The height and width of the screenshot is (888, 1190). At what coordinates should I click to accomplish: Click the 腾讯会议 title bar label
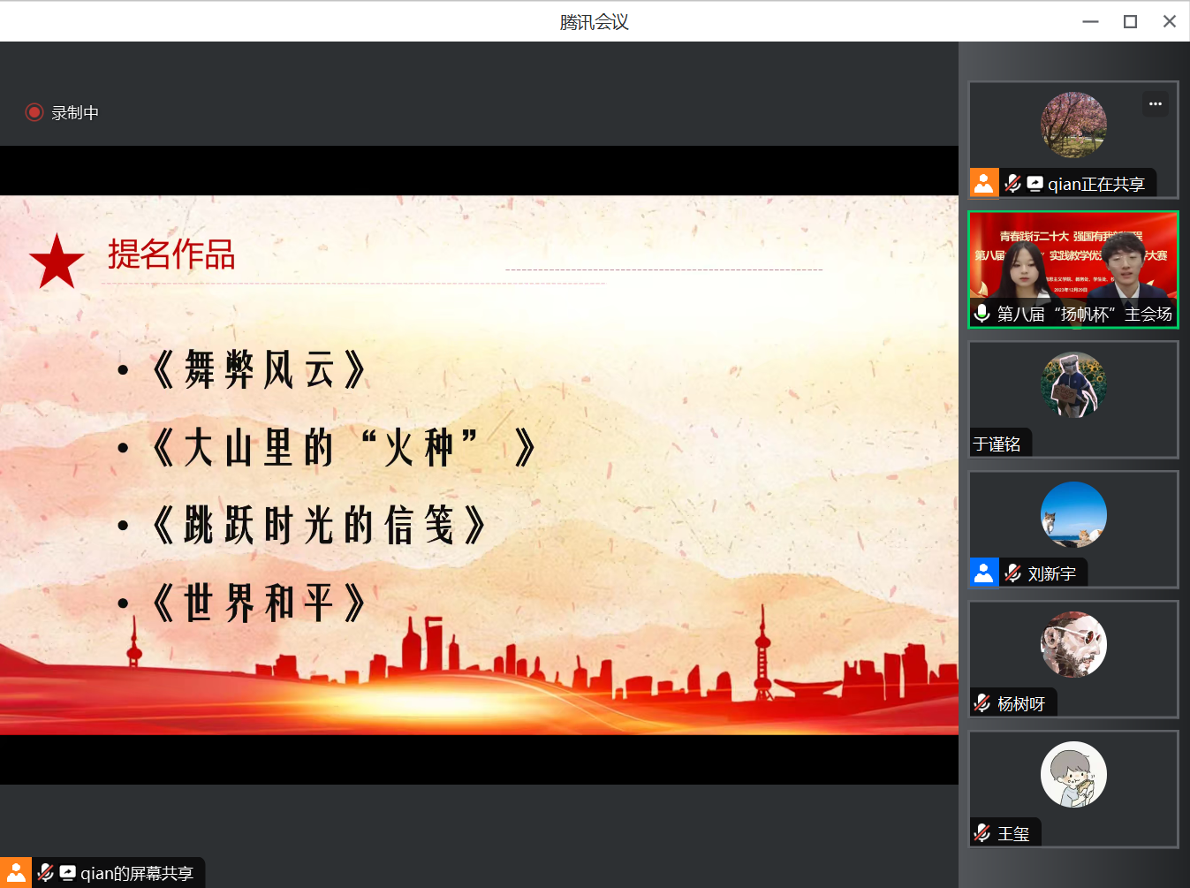point(594,20)
